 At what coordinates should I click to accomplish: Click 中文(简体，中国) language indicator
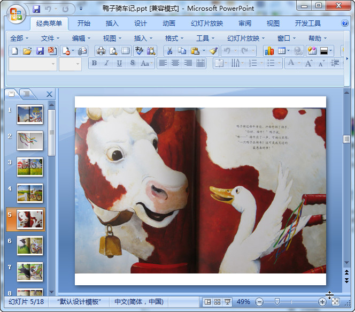pos(139,302)
